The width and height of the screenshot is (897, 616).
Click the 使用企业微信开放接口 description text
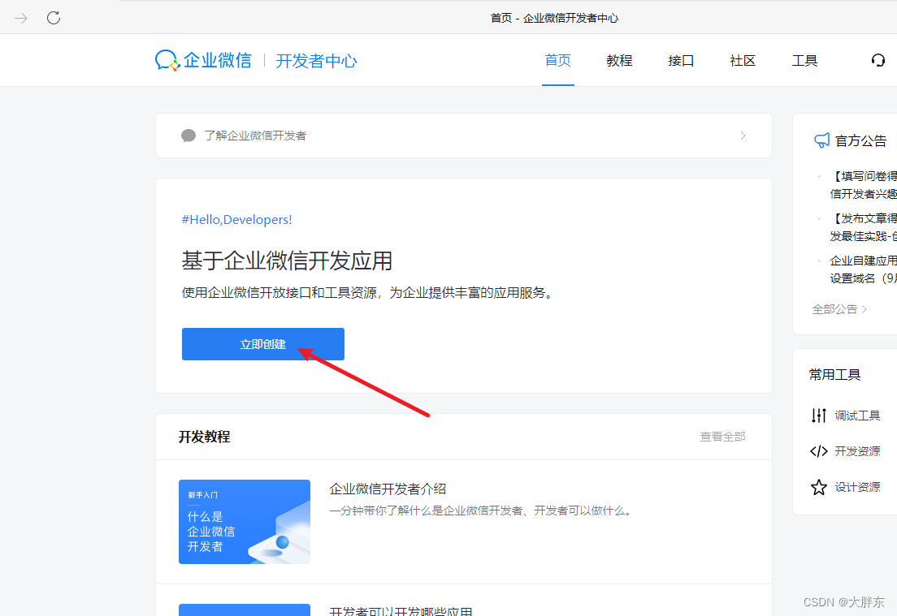click(368, 293)
